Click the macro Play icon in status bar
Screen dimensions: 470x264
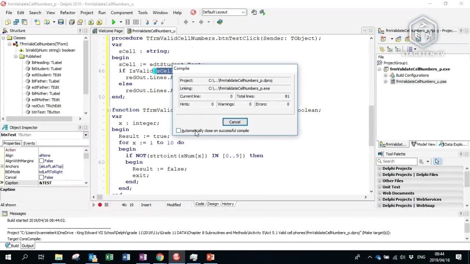[93, 205]
